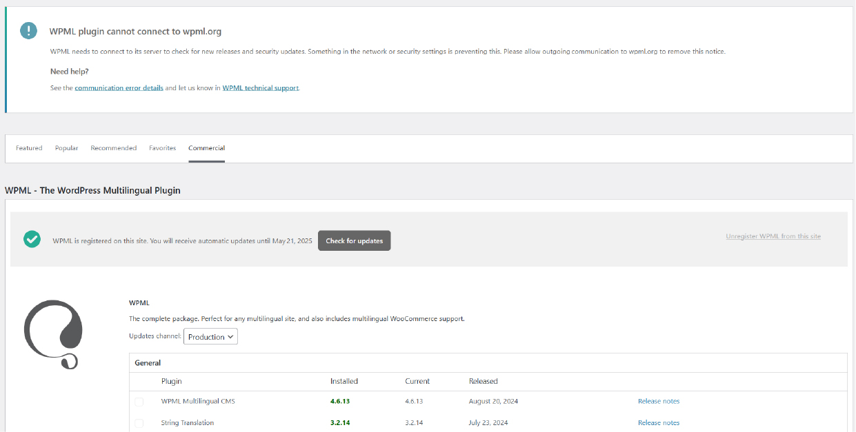Click the 'Need help?' text
Viewport: 856px width, 432px height.
(70, 71)
